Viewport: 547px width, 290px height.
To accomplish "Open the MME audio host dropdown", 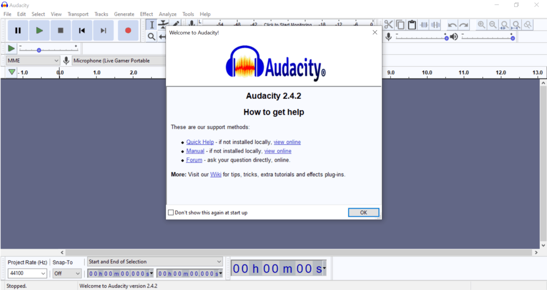I will coord(33,61).
